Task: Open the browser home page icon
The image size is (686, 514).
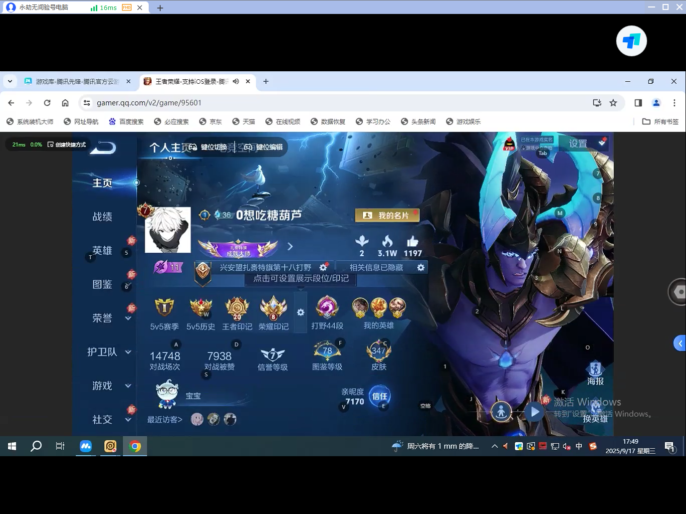Action: point(65,103)
